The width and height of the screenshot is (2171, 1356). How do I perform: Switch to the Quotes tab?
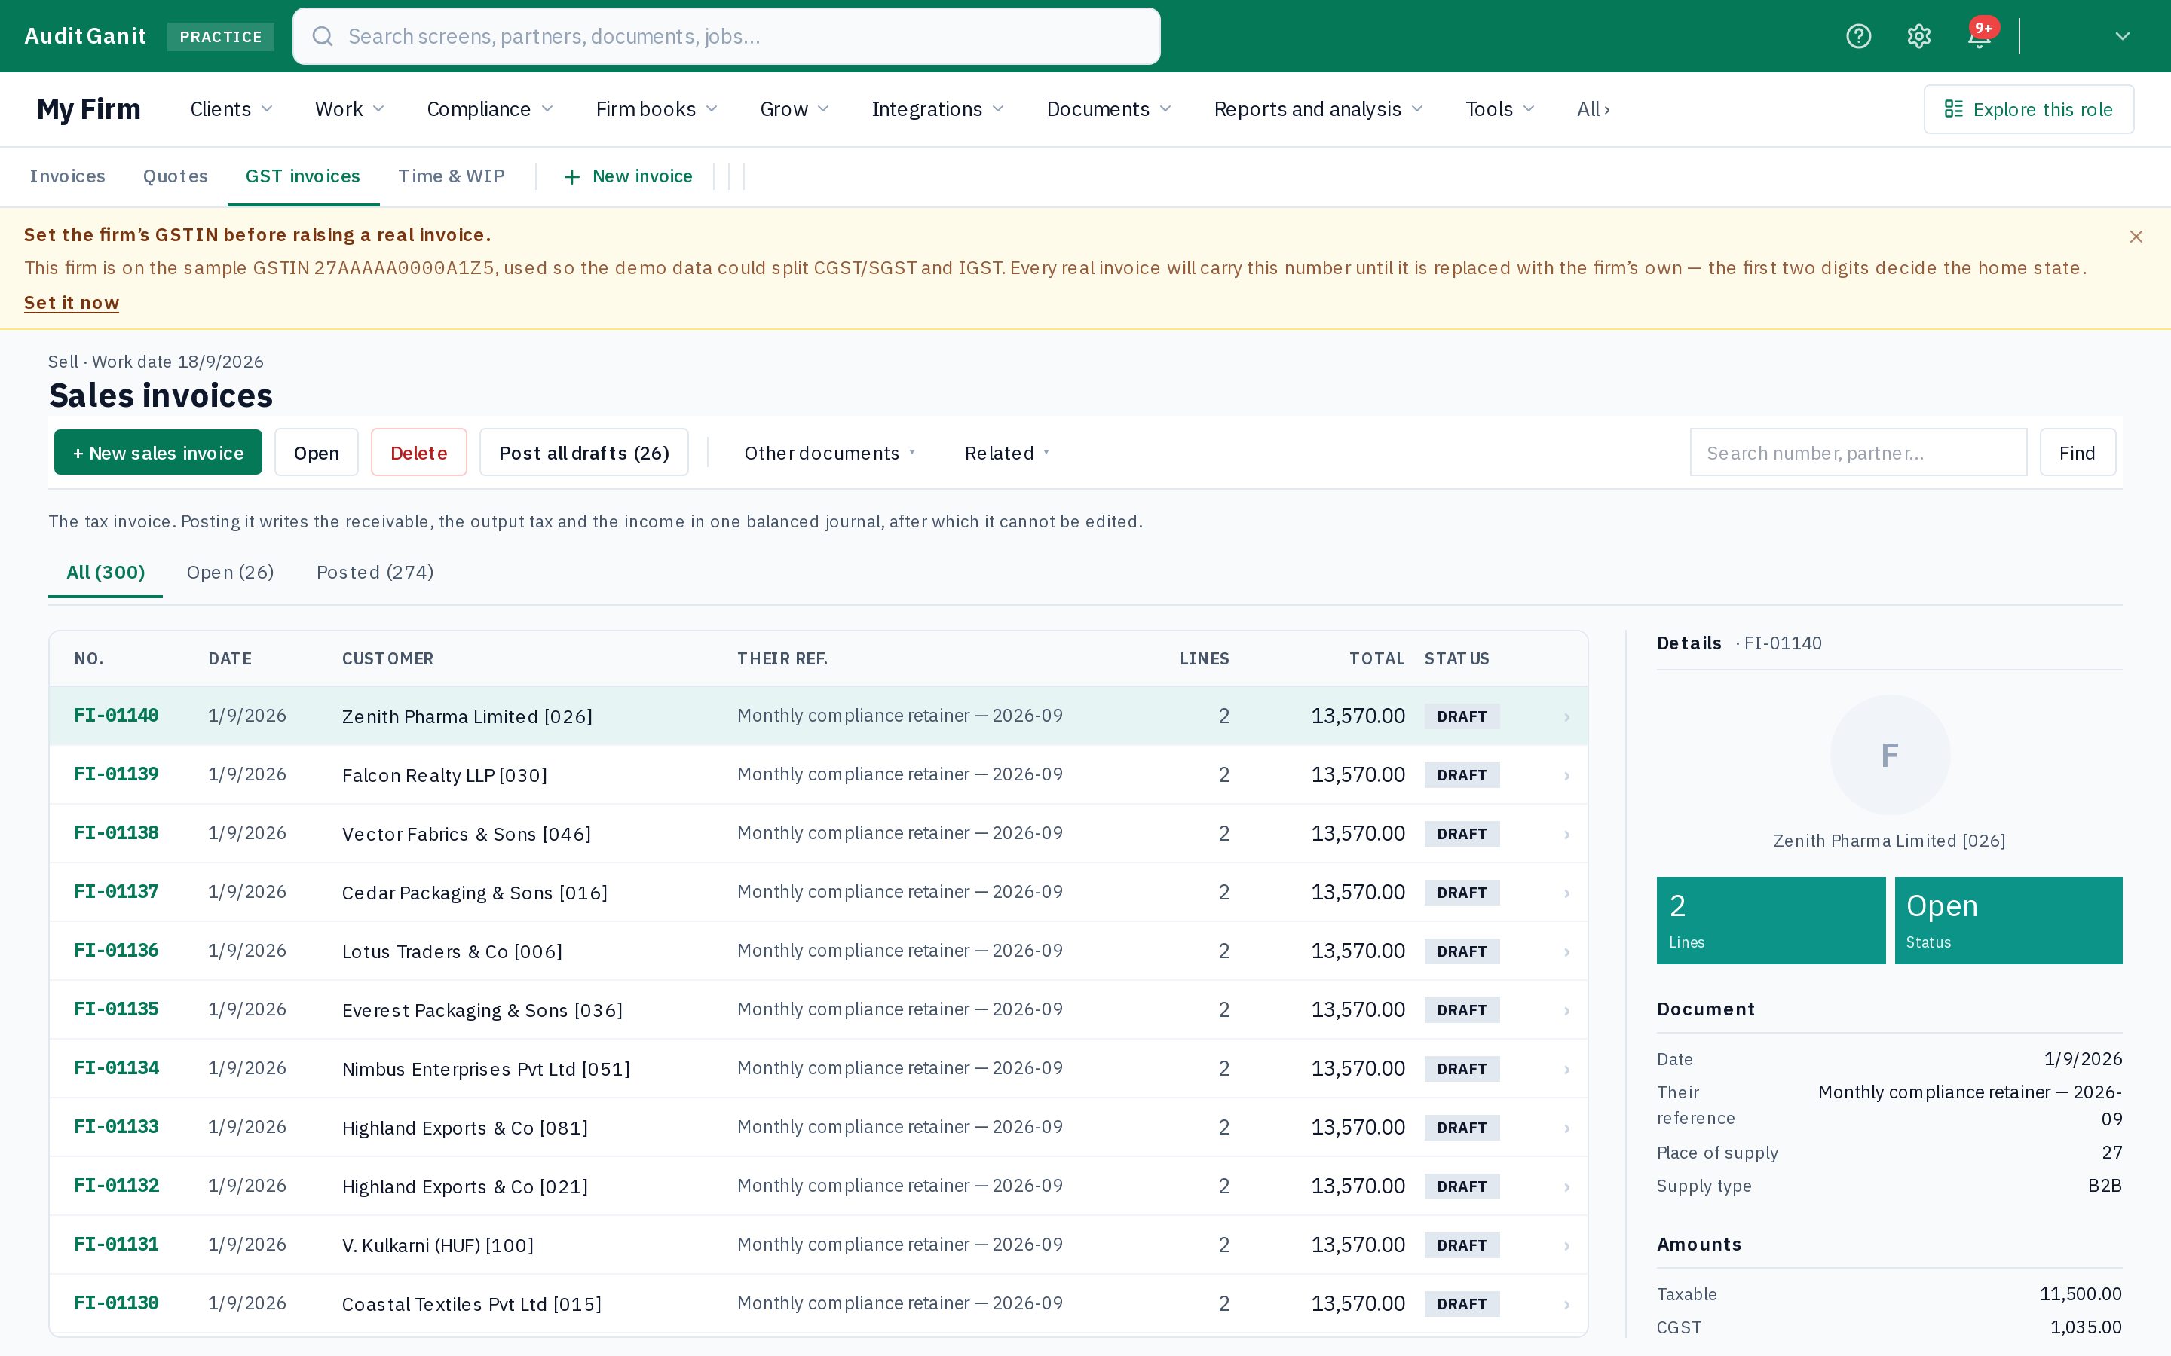pos(175,176)
